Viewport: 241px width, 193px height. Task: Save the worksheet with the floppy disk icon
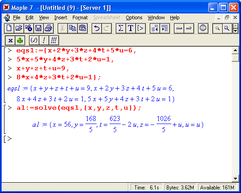pos(38,28)
